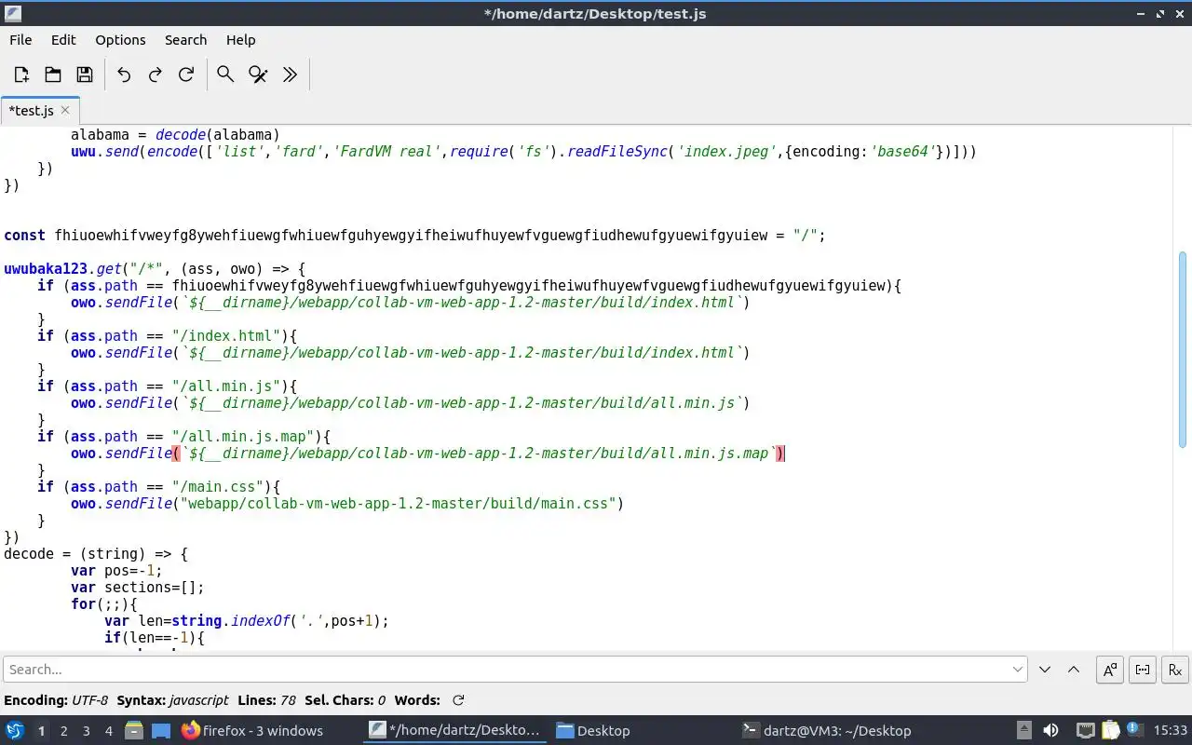This screenshot has height=745, width=1192.
Task: Open the notification tray icon beside the clock
Action: coord(1134,731)
